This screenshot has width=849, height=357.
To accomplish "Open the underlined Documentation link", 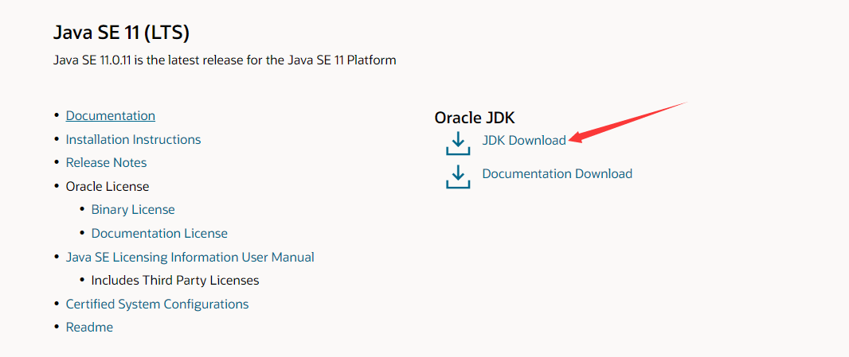I will pyautogui.click(x=111, y=116).
